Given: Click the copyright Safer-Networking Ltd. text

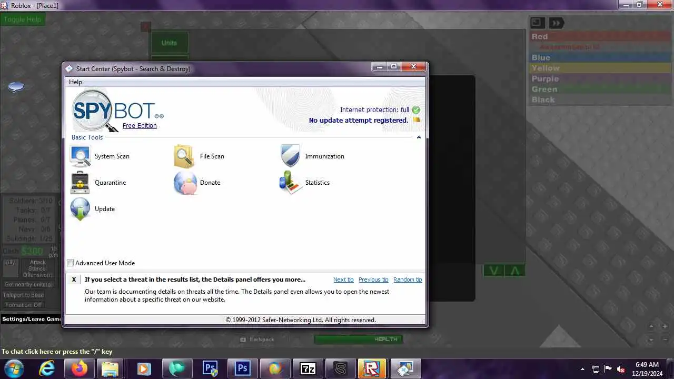Looking at the screenshot, I should [301, 320].
